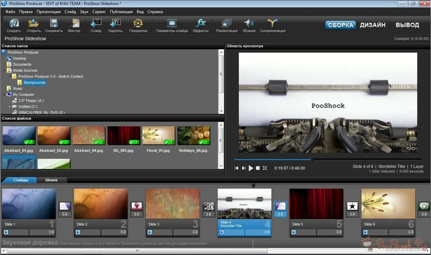Switch to the ДИЗАЙН workspace
This screenshot has height=255, width=431.
pyautogui.click(x=373, y=25)
